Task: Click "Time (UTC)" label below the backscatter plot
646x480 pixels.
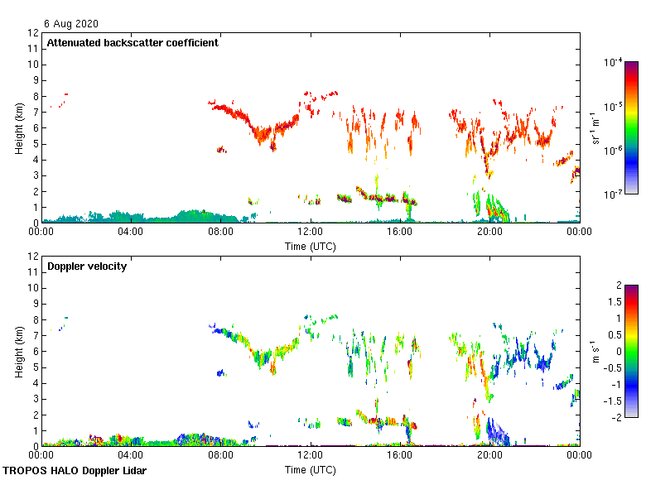Action: [311, 247]
